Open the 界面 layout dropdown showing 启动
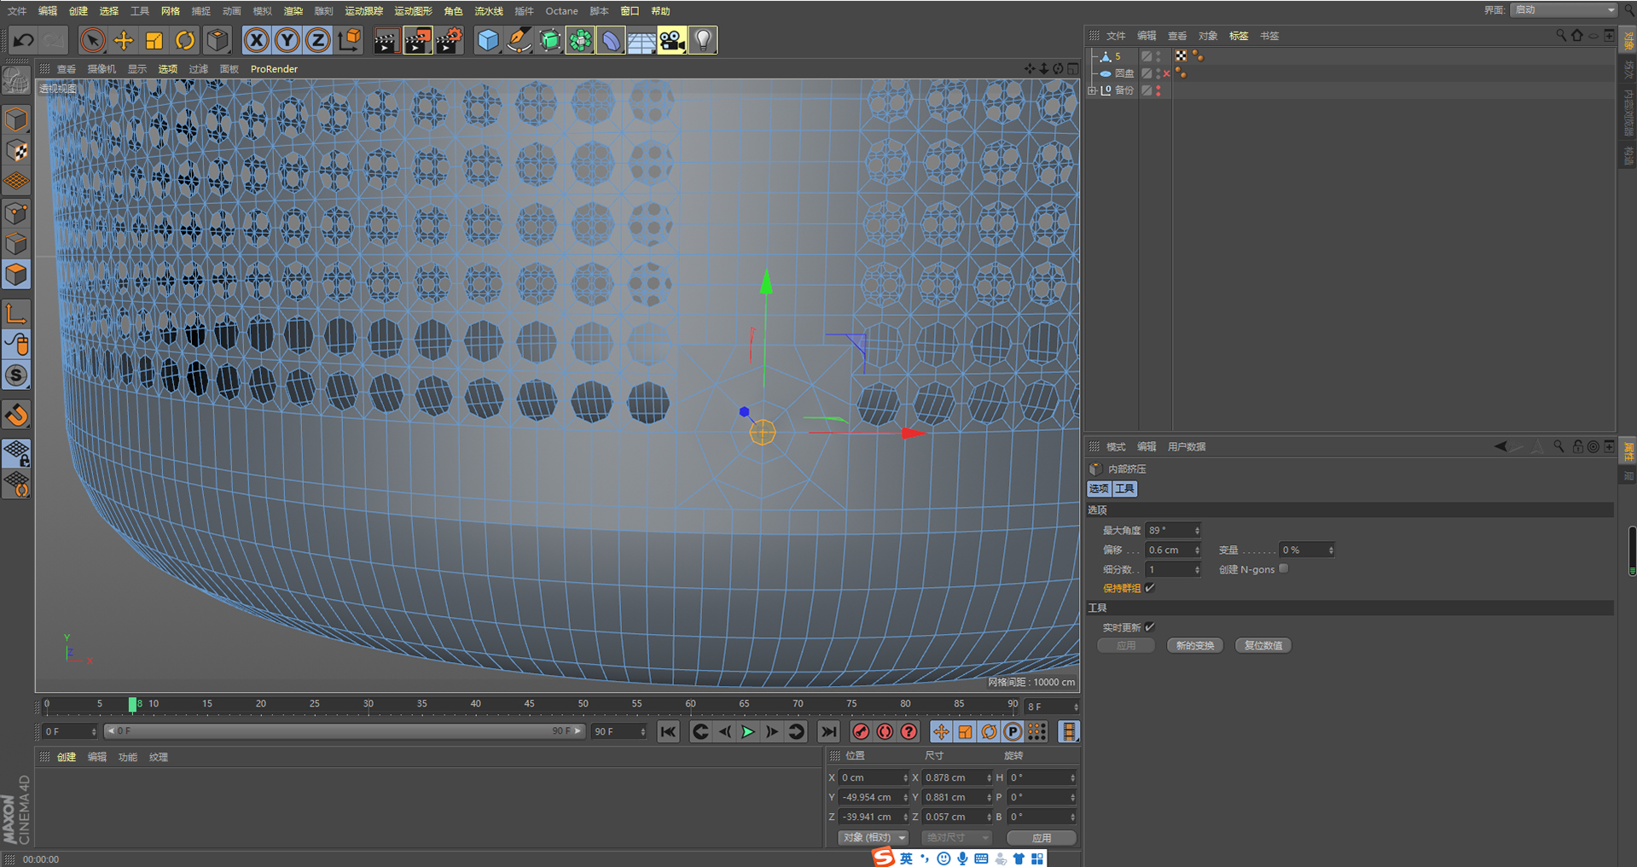 (x=1564, y=10)
